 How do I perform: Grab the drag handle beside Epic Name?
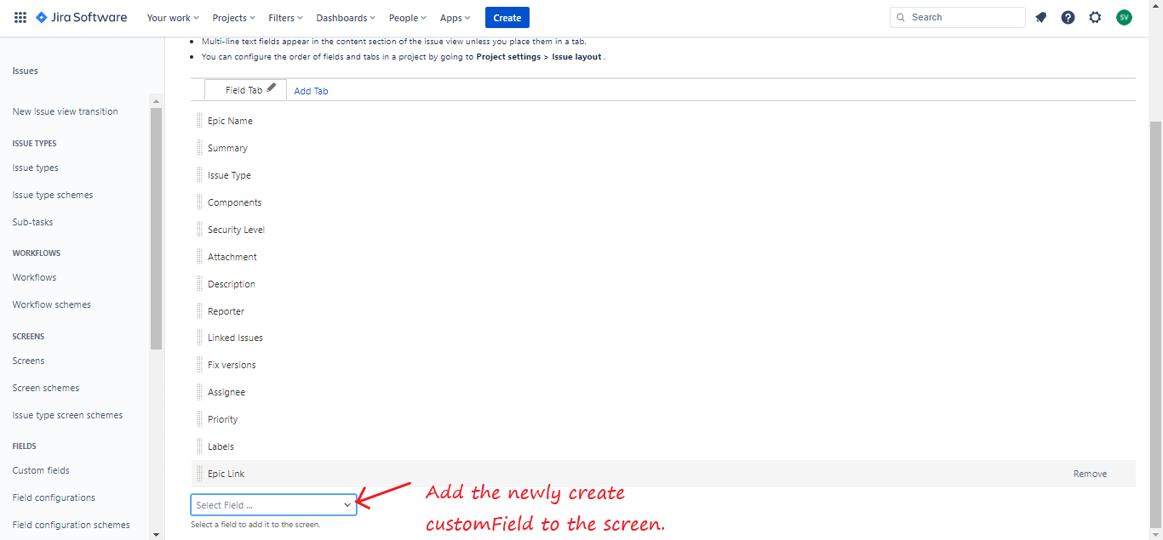[x=200, y=121]
